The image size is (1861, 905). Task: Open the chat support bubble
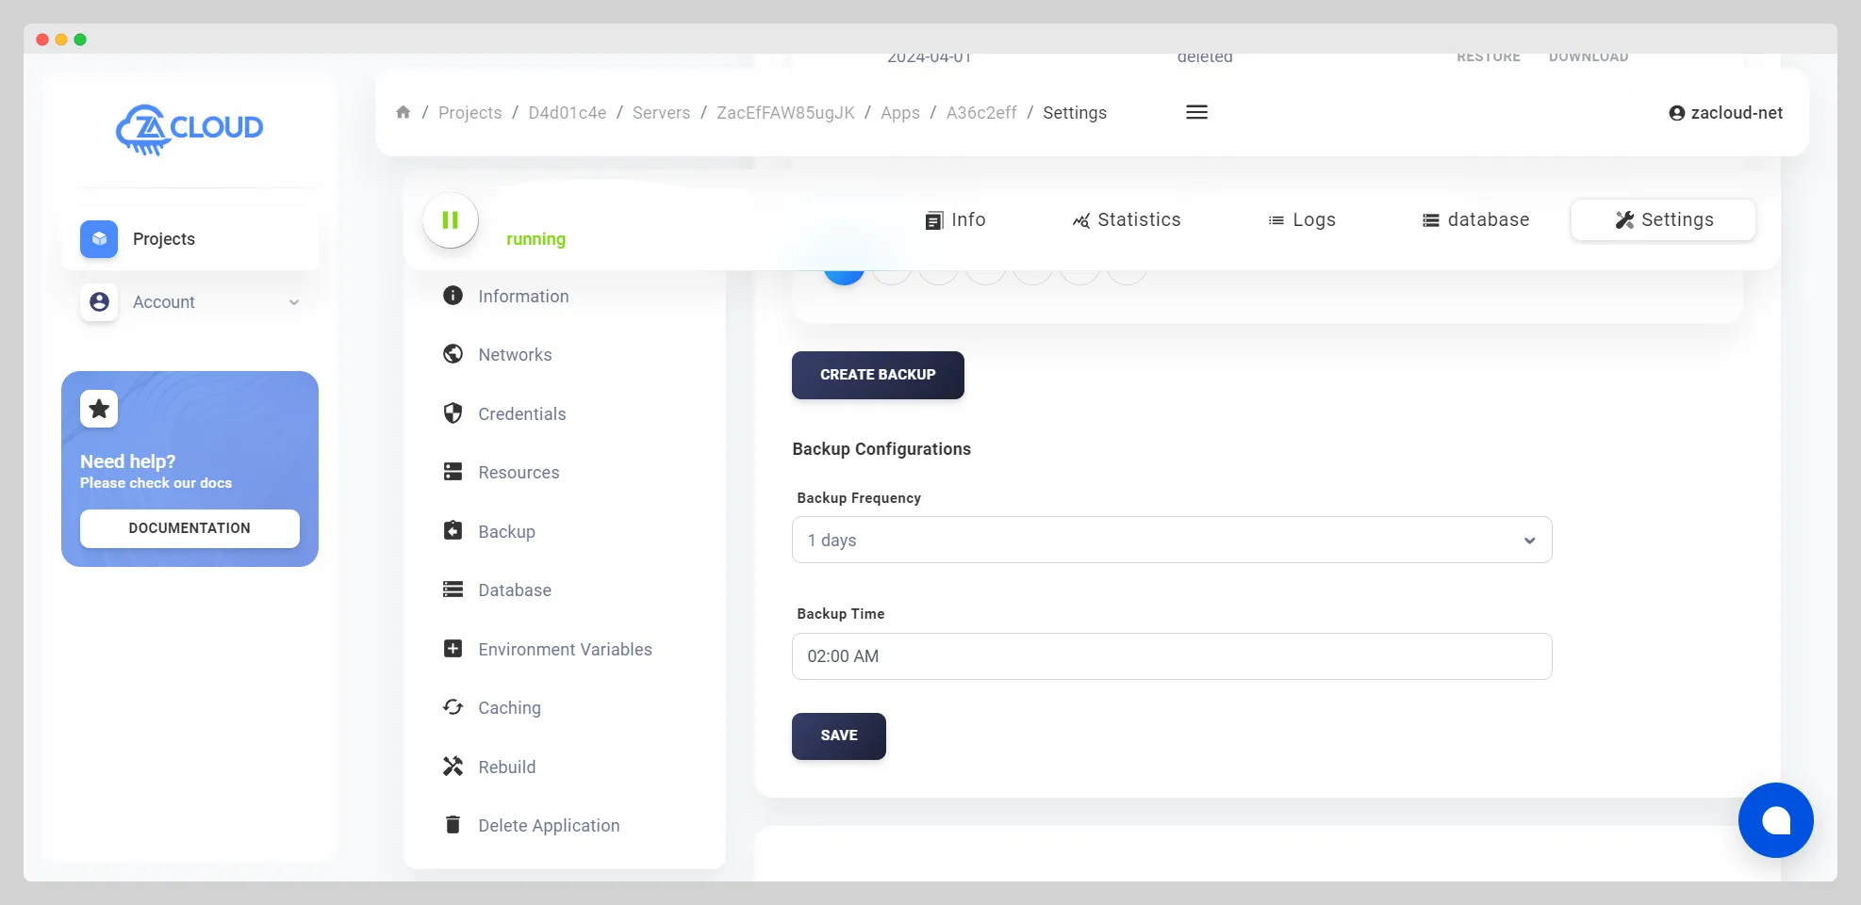[1776, 820]
